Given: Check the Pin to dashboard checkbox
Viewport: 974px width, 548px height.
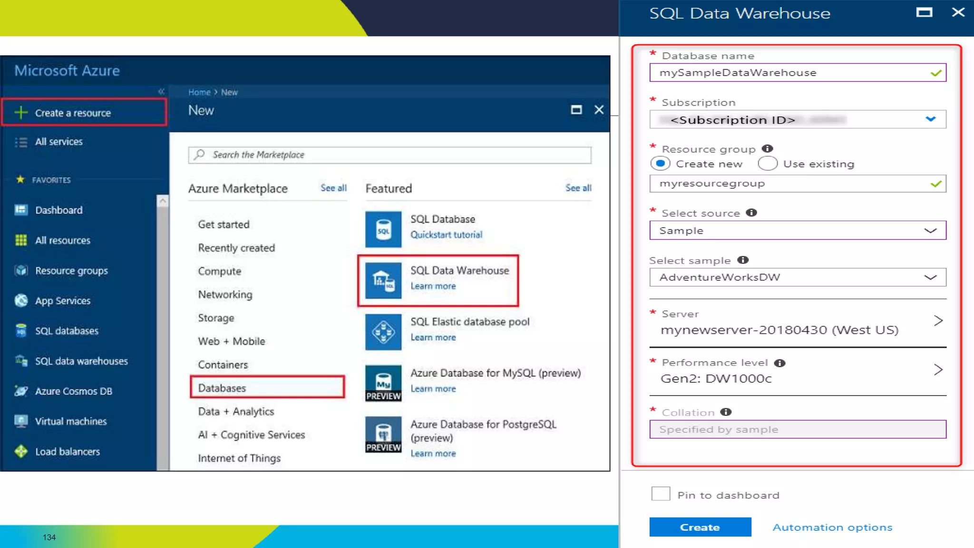Looking at the screenshot, I should [661, 494].
